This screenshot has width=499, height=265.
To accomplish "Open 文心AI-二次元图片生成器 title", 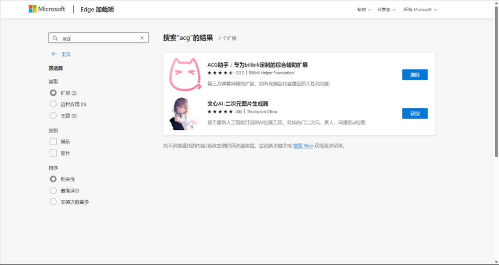I will pyautogui.click(x=238, y=104).
